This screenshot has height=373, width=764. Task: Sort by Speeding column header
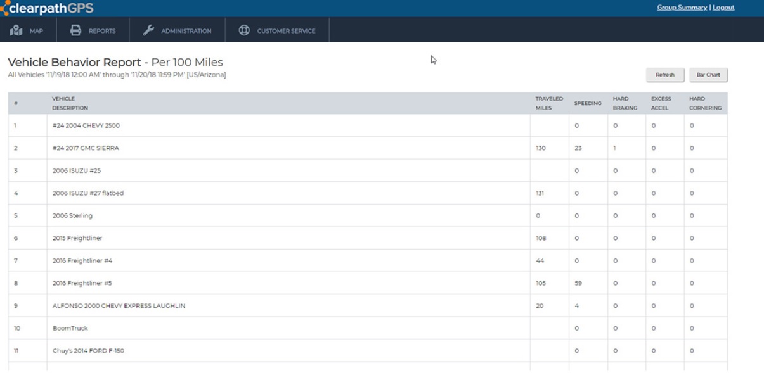pyautogui.click(x=588, y=103)
